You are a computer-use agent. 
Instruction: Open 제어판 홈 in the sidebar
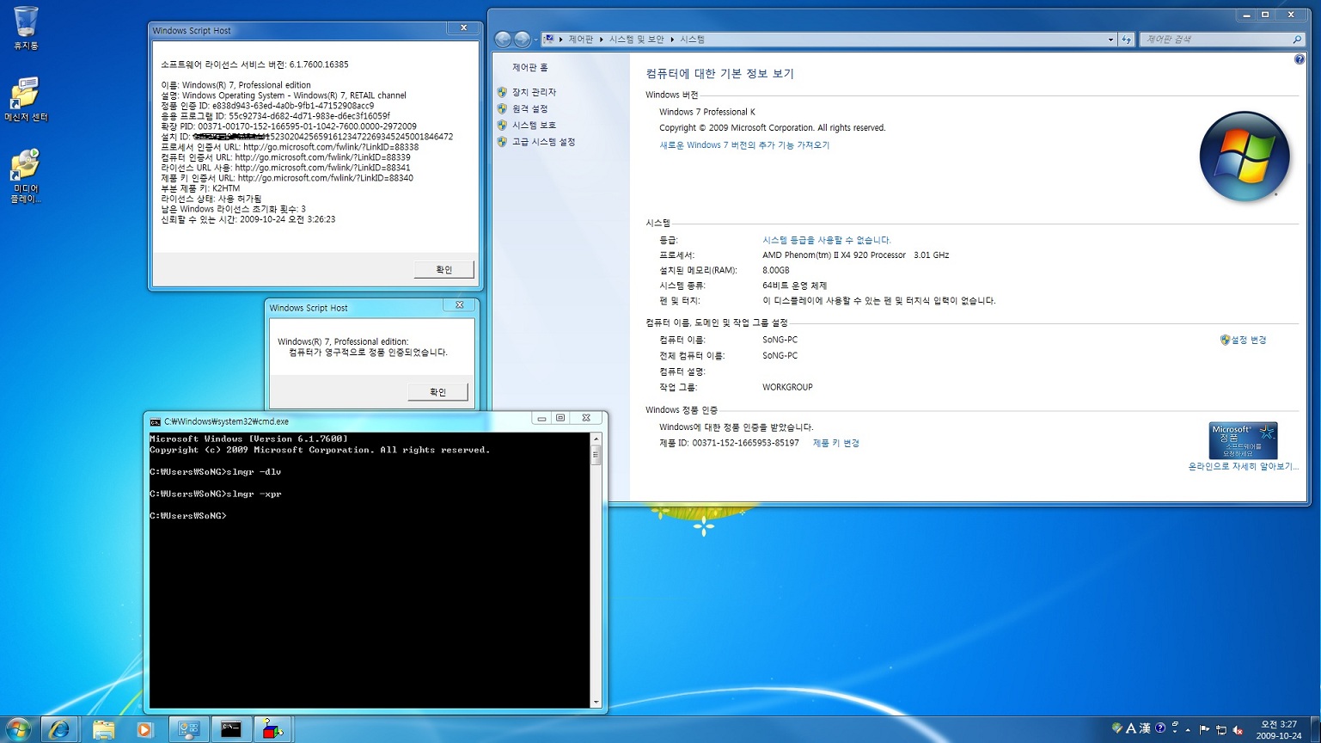click(530, 67)
